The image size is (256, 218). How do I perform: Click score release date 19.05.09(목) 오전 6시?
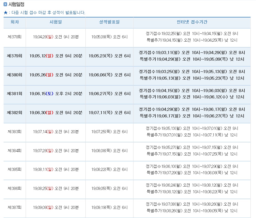click(109, 37)
